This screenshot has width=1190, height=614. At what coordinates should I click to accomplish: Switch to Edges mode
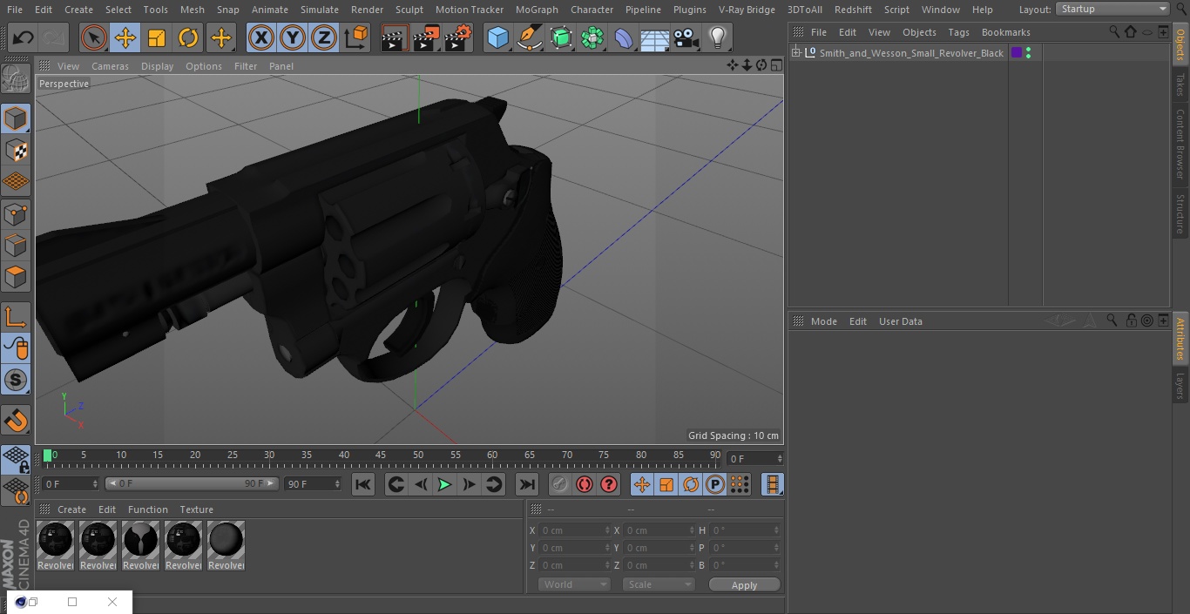click(x=16, y=245)
